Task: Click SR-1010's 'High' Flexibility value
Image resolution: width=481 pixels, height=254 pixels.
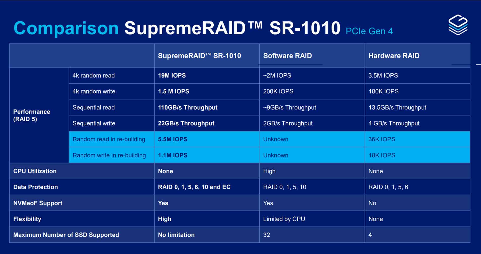Action: (x=165, y=219)
